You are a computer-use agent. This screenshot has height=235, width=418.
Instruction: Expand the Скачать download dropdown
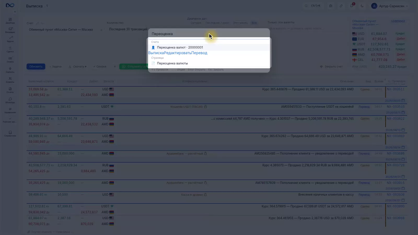[78, 67]
